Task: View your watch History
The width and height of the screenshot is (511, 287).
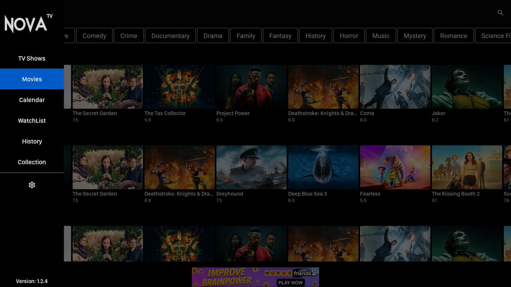Action: [32, 141]
